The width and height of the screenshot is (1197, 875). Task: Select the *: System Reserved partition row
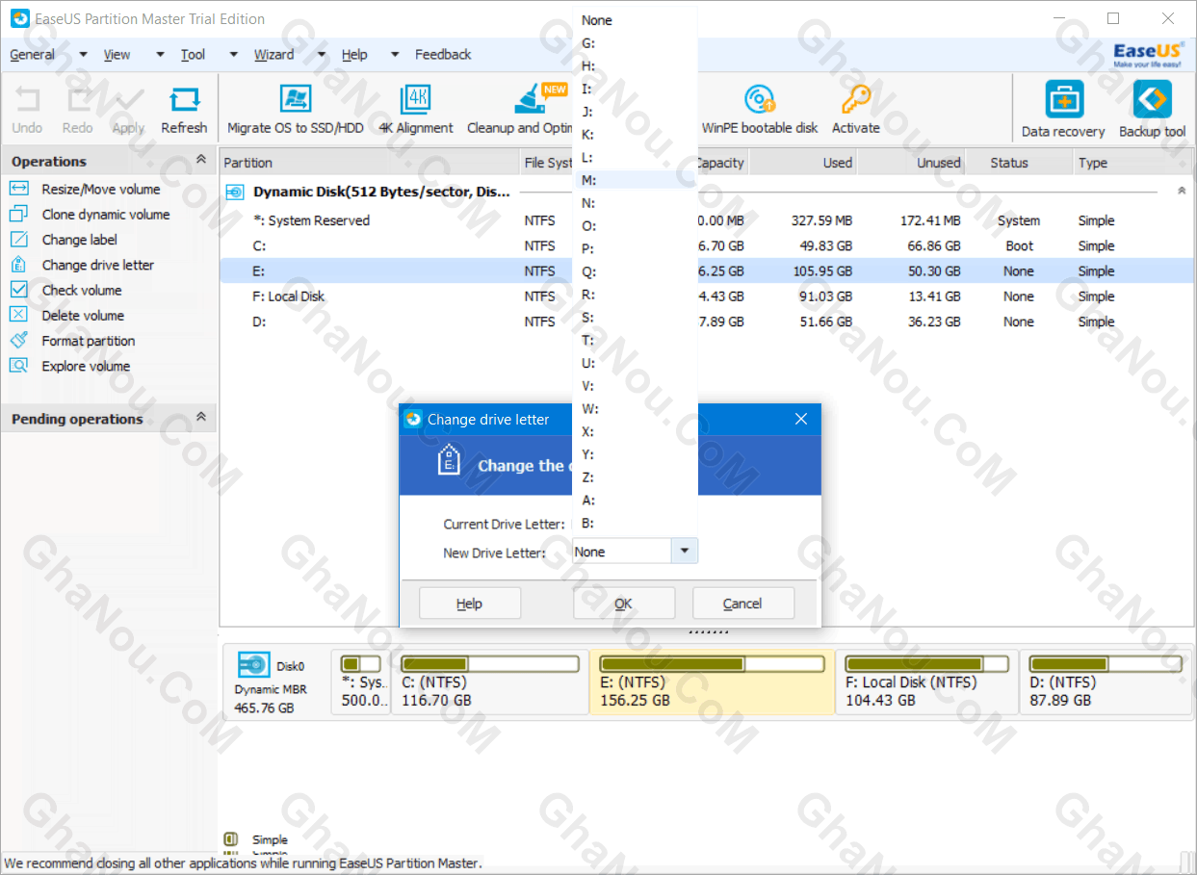pos(706,220)
